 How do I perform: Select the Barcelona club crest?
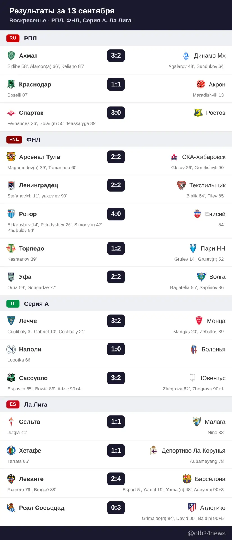coord(187,479)
